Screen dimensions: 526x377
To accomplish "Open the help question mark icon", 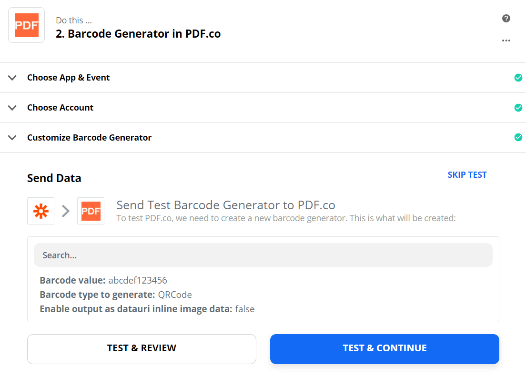I will point(506,18).
